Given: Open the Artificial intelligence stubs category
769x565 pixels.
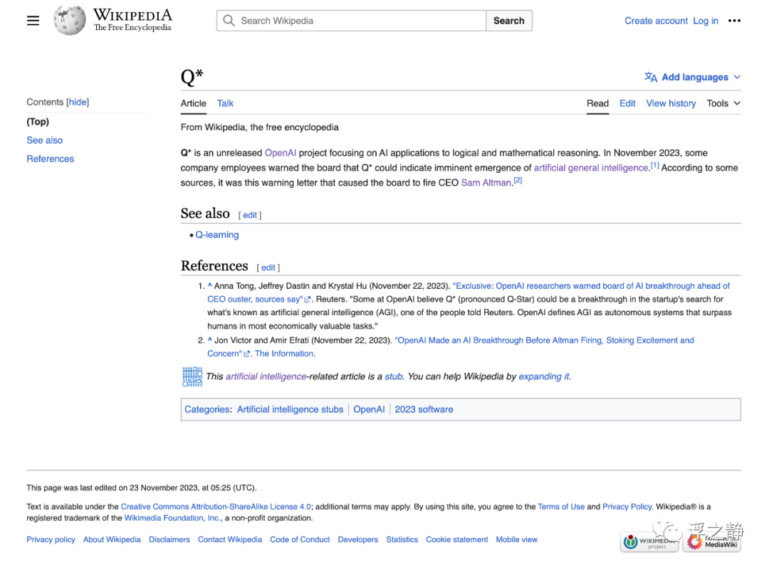Looking at the screenshot, I should 291,409.
